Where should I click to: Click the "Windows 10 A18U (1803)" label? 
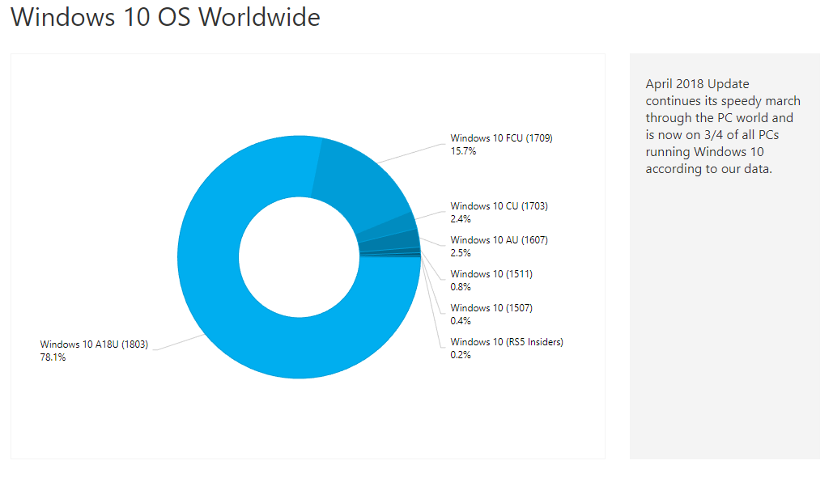pyautogui.click(x=94, y=344)
